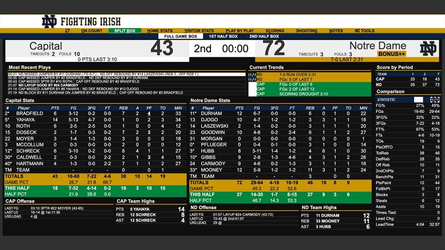
Task: Click the BONUS++ indicator for Notre Dame
Action: click(391, 54)
